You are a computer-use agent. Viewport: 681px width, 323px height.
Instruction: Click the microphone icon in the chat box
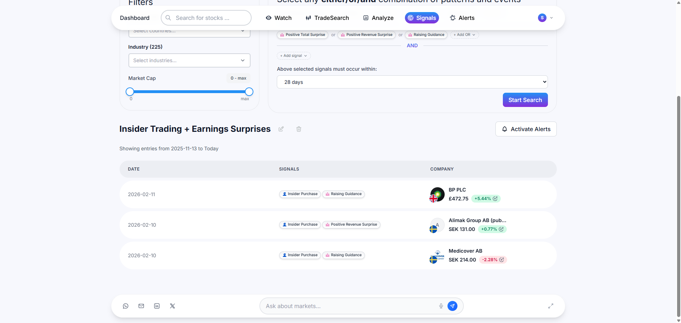[x=441, y=306]
